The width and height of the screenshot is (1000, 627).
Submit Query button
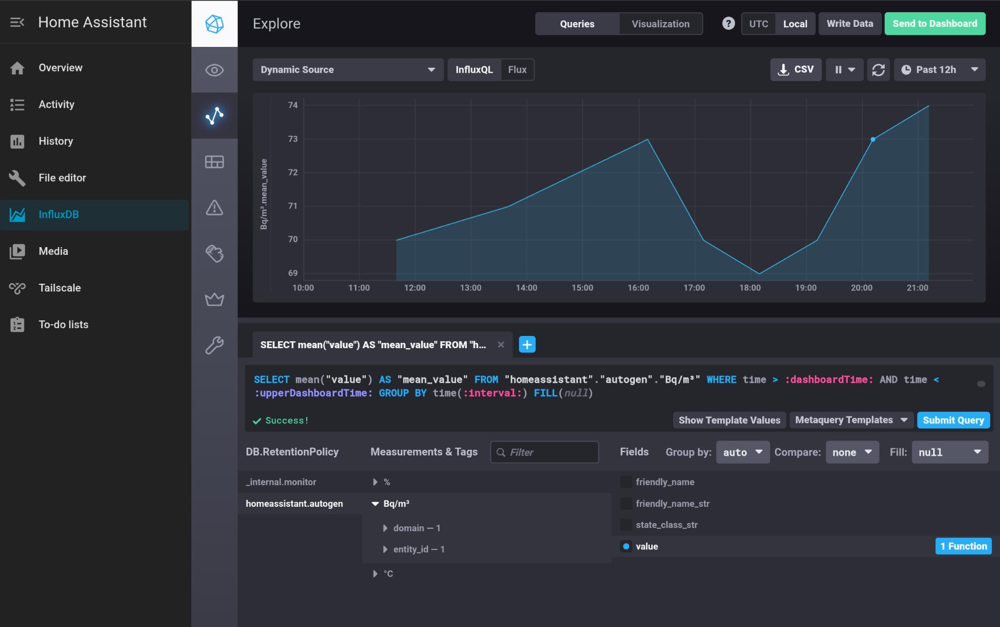coord(953,420)
